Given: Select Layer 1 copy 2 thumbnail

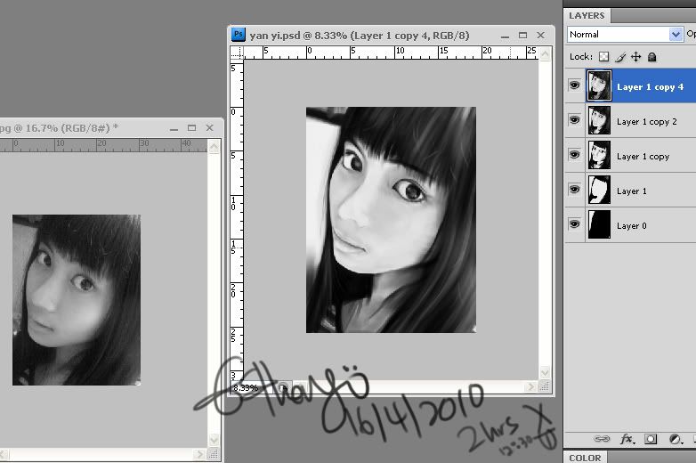Looking at the screenshot, I should [599, 121].
